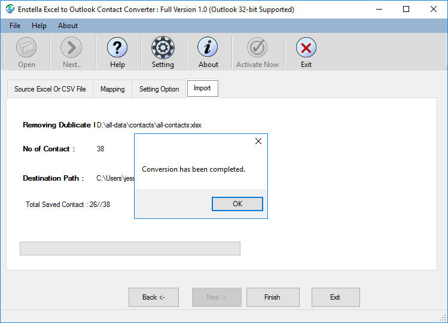Open the About menu
The image size is (448, 323).
(68, 26)
